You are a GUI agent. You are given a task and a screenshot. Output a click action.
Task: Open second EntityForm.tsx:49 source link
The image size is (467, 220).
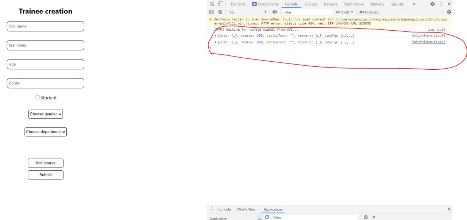tap(429, 42)
